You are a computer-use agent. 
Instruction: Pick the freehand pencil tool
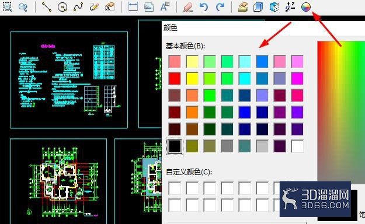94,7
